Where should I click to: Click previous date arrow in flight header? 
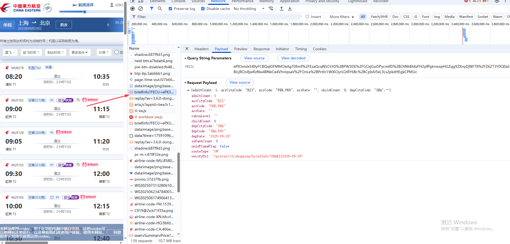pos(108,25)
